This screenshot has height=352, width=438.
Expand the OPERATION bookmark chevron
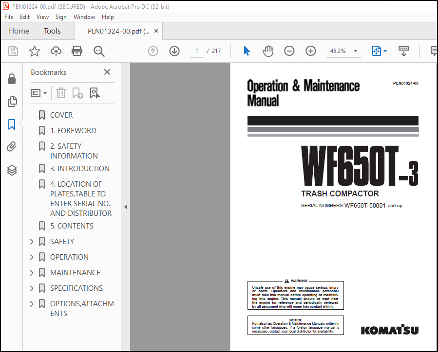31,257
